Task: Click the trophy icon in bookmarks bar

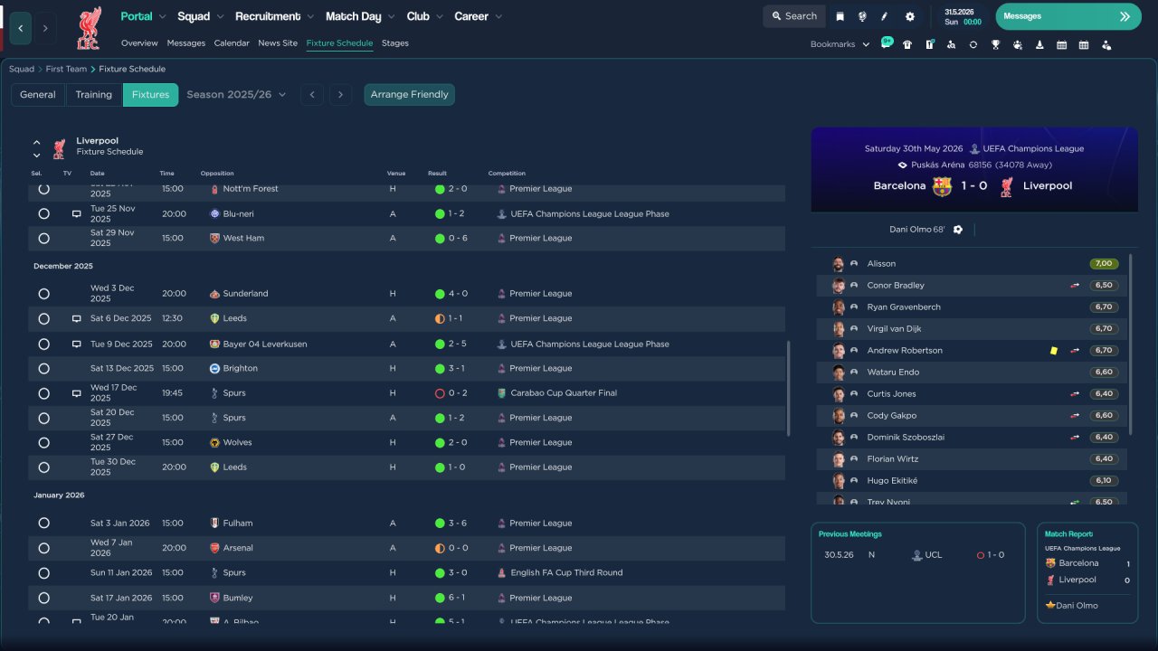Action: coord(995,44)
